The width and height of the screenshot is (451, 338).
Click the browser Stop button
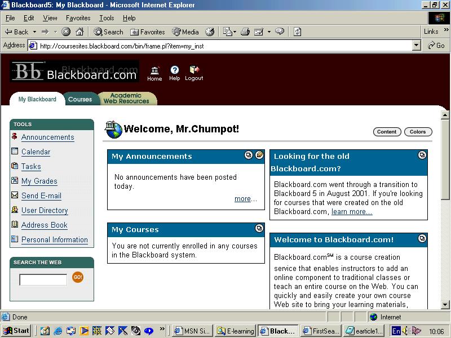pos(66,32)
